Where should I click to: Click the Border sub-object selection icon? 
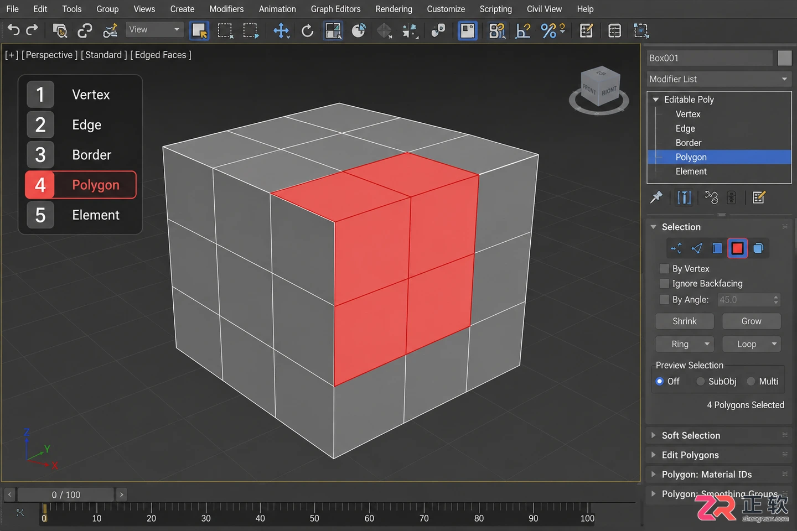point(717,248)
